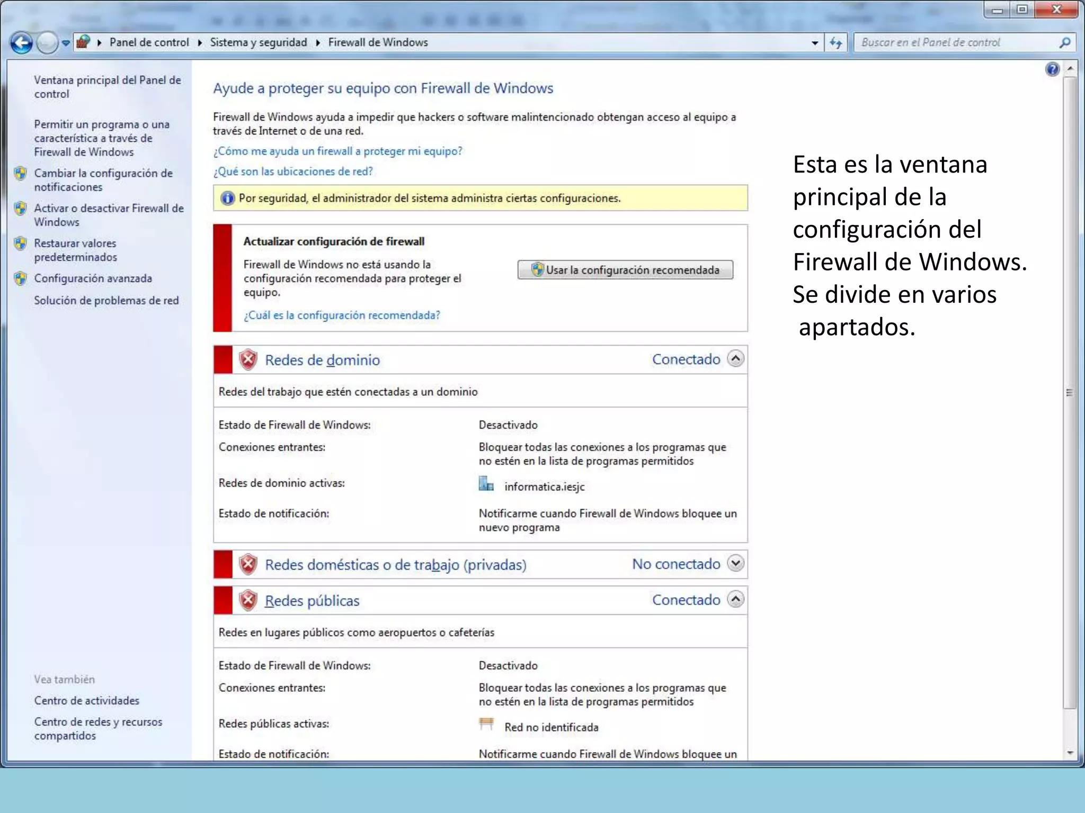Minimize the Firewall de Windows window

(997, 10)
